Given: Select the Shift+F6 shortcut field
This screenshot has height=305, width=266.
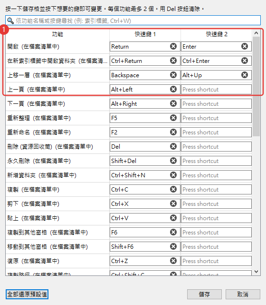Looking at the screenshot, I should click(x=145, y=247).
